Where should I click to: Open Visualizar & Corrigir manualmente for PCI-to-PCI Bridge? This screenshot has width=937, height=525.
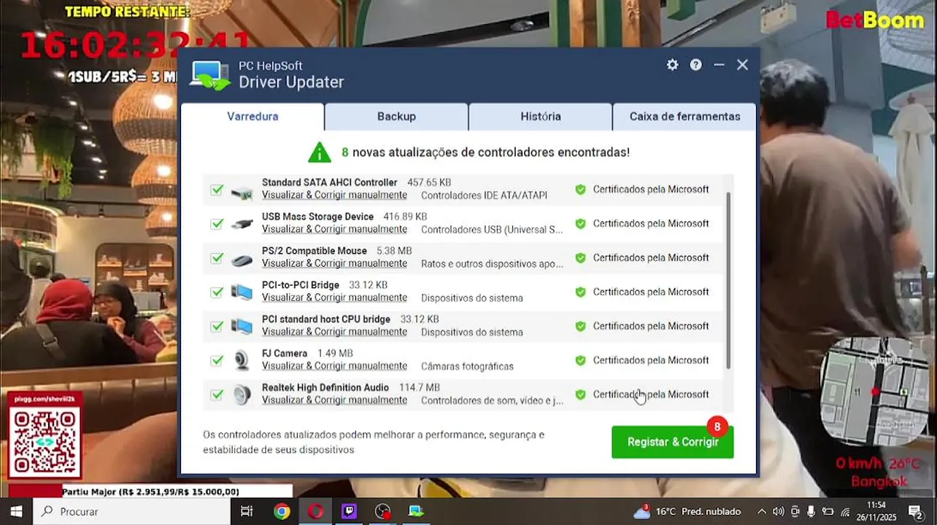334,297
